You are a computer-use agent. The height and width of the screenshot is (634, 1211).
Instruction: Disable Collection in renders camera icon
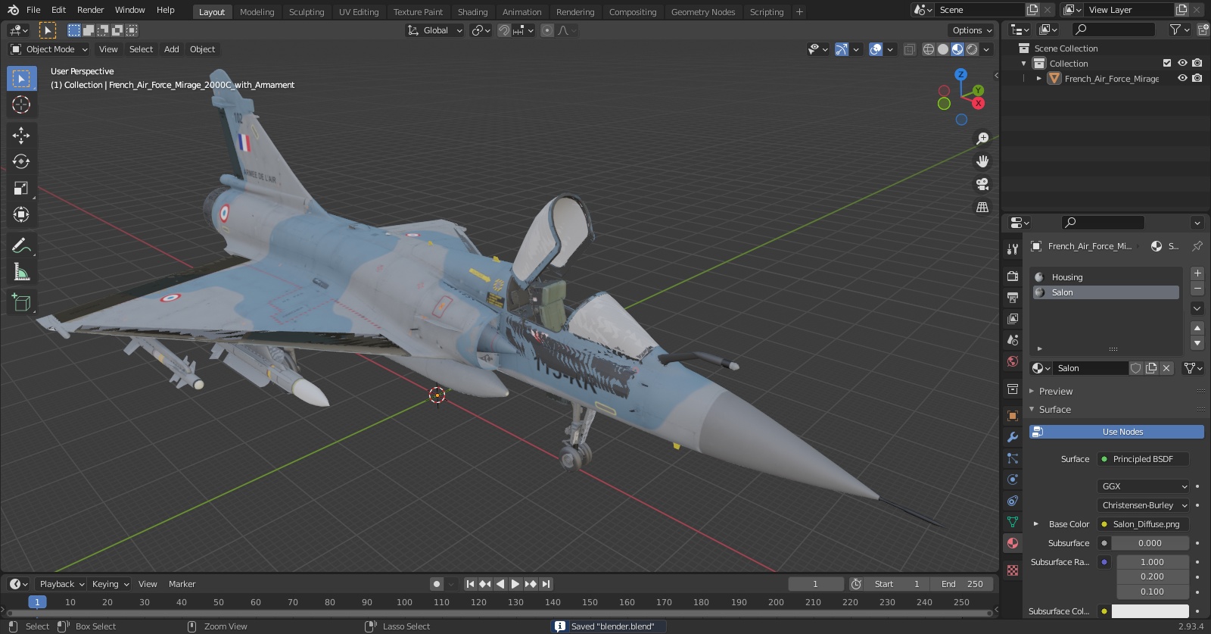[1197, 63]
